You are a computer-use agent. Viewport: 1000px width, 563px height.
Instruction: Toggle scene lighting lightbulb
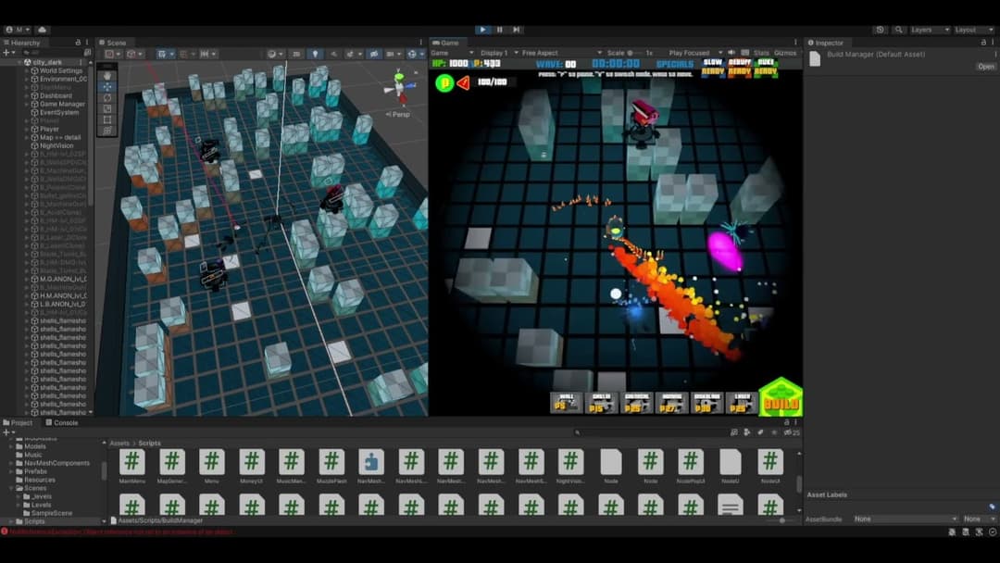315,54
